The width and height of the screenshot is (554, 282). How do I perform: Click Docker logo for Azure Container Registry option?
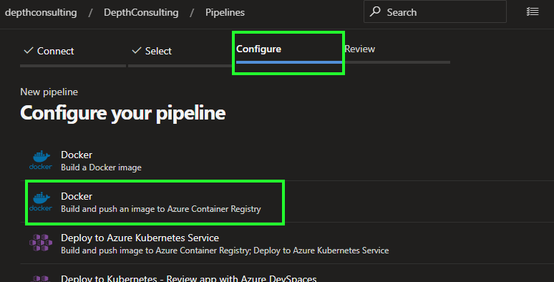41,202
